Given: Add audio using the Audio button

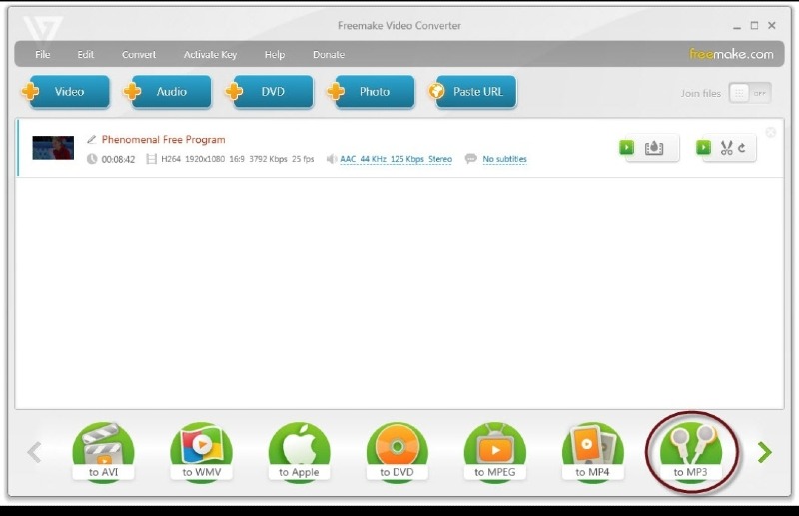Looking at the screenshot, I should pyautogui.click(x=168, y=92).
